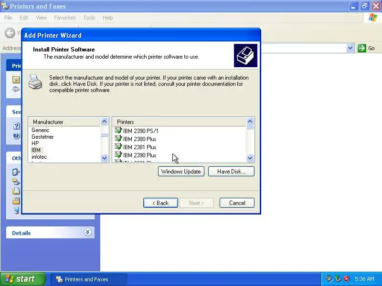Click the My Computer sidebar icon

point(16,210)
